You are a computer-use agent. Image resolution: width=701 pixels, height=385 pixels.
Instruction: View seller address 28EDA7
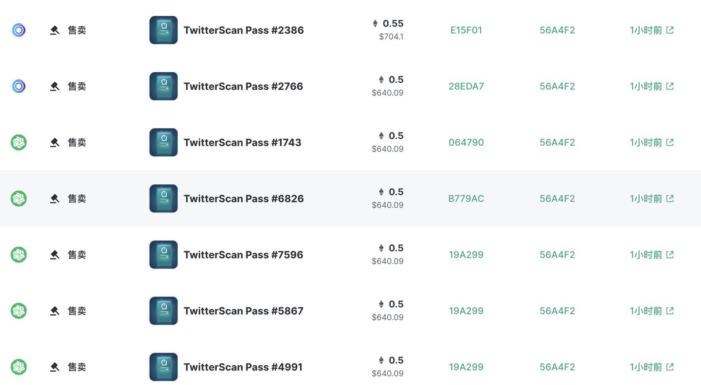pyautogui.click(x=466, y=86)
